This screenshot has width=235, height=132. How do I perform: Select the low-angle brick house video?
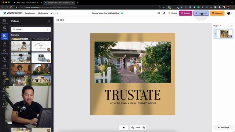point(41,69)
